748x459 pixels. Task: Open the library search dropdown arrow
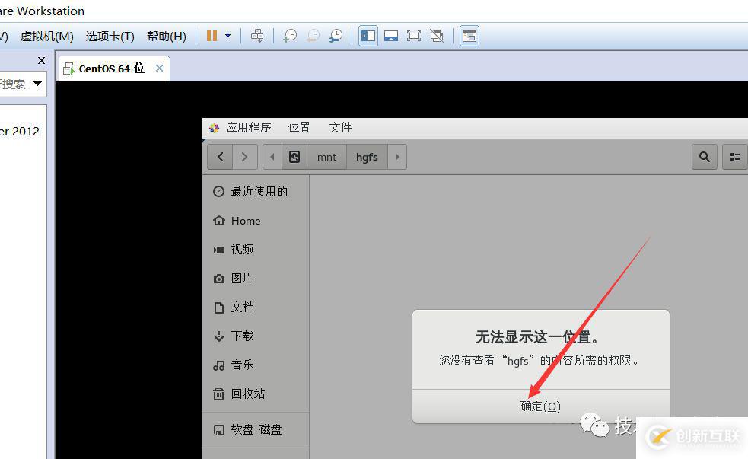pyautogui.click(x=38, y=84)
